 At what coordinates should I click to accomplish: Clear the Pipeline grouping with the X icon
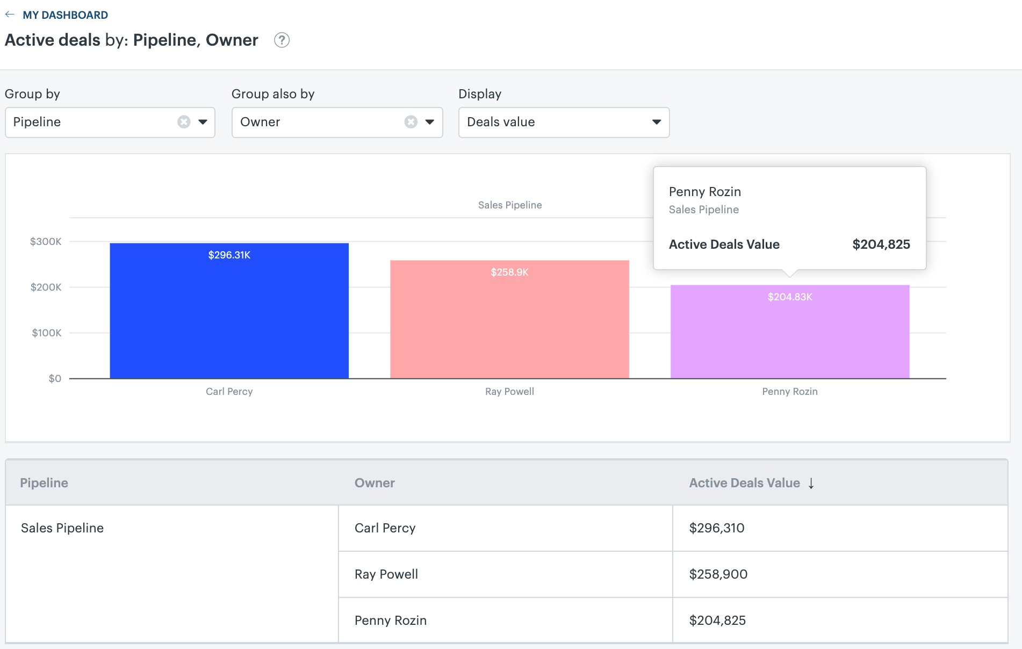pyautogui.click(x=184, y=122)
